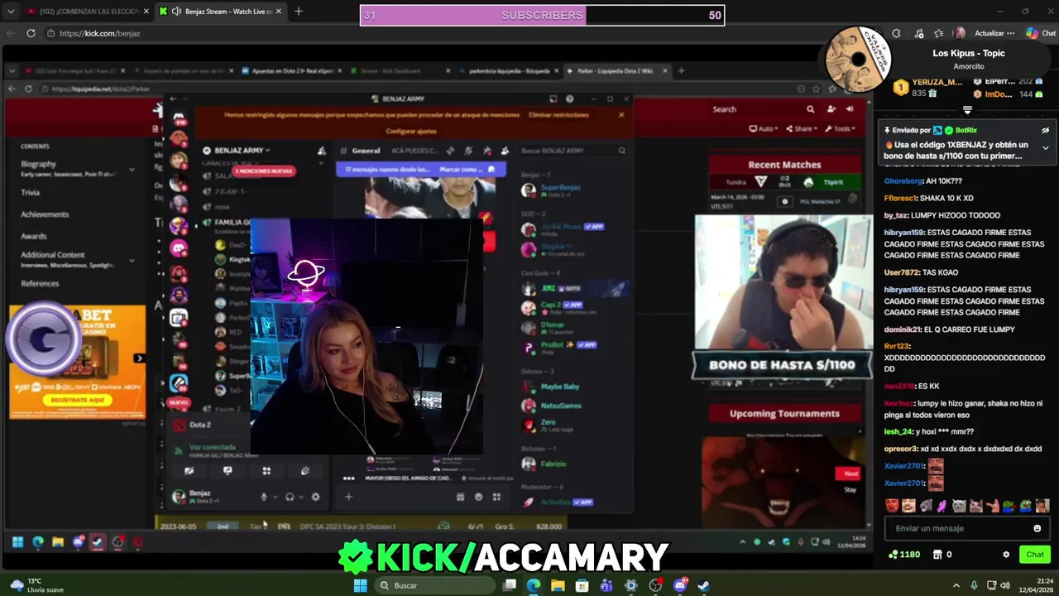1059x596 pixels.
Task: Start Discord screen share in voice panel
Action: [228, 471]
